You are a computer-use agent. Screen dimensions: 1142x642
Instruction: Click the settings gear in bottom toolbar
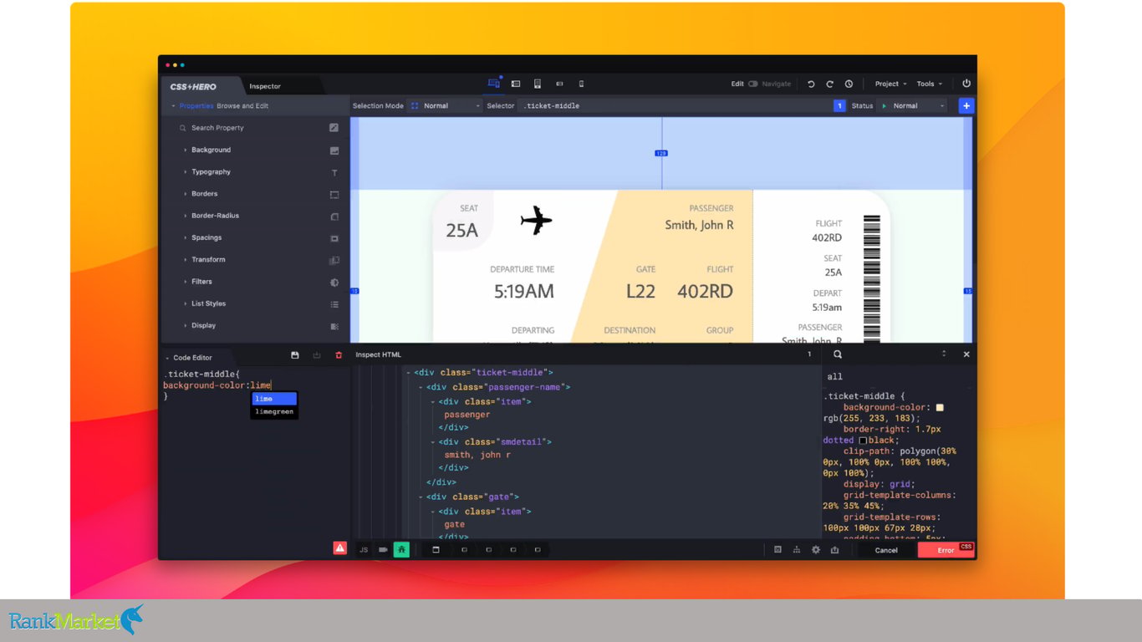pos(816,550)
